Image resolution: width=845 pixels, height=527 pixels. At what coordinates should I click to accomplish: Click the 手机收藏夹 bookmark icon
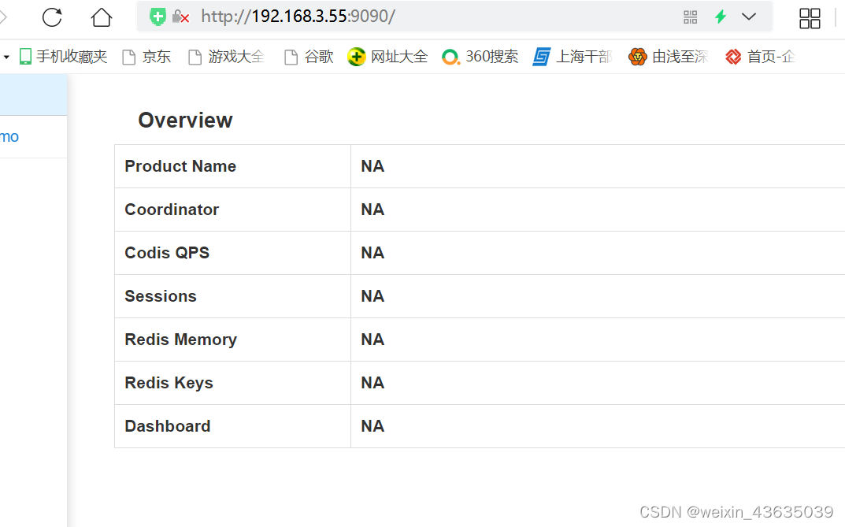tap(24, 56)
